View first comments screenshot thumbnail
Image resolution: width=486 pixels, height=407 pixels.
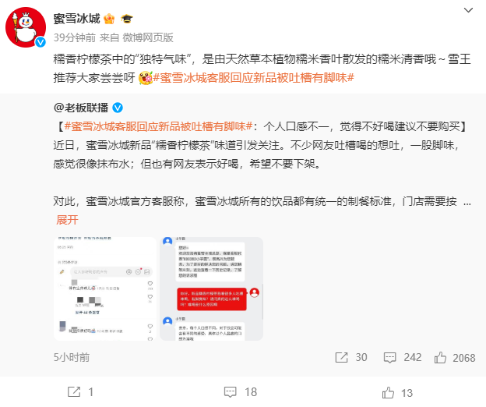click(x=105, y=288)
